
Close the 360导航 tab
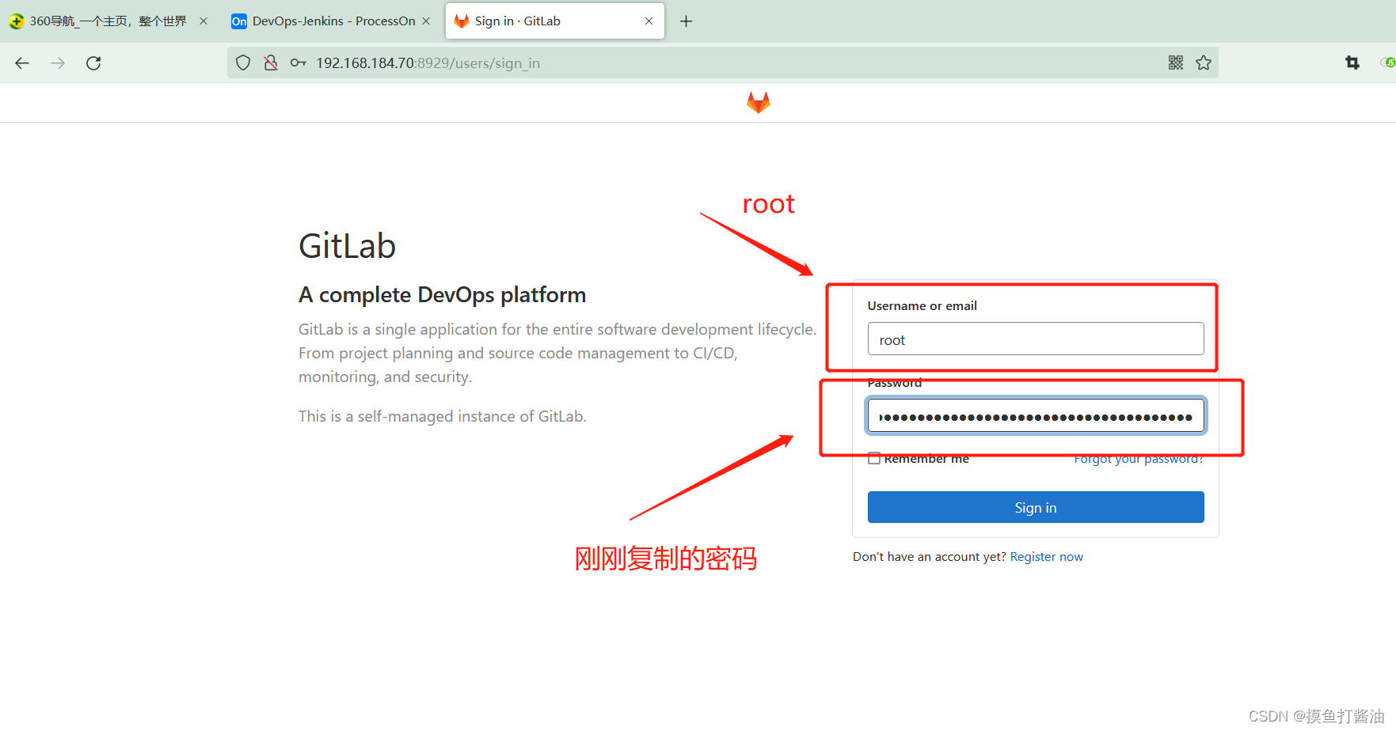click(204, 21)
